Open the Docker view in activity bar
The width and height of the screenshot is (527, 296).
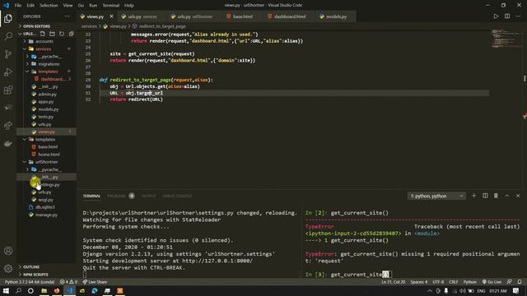8,144
